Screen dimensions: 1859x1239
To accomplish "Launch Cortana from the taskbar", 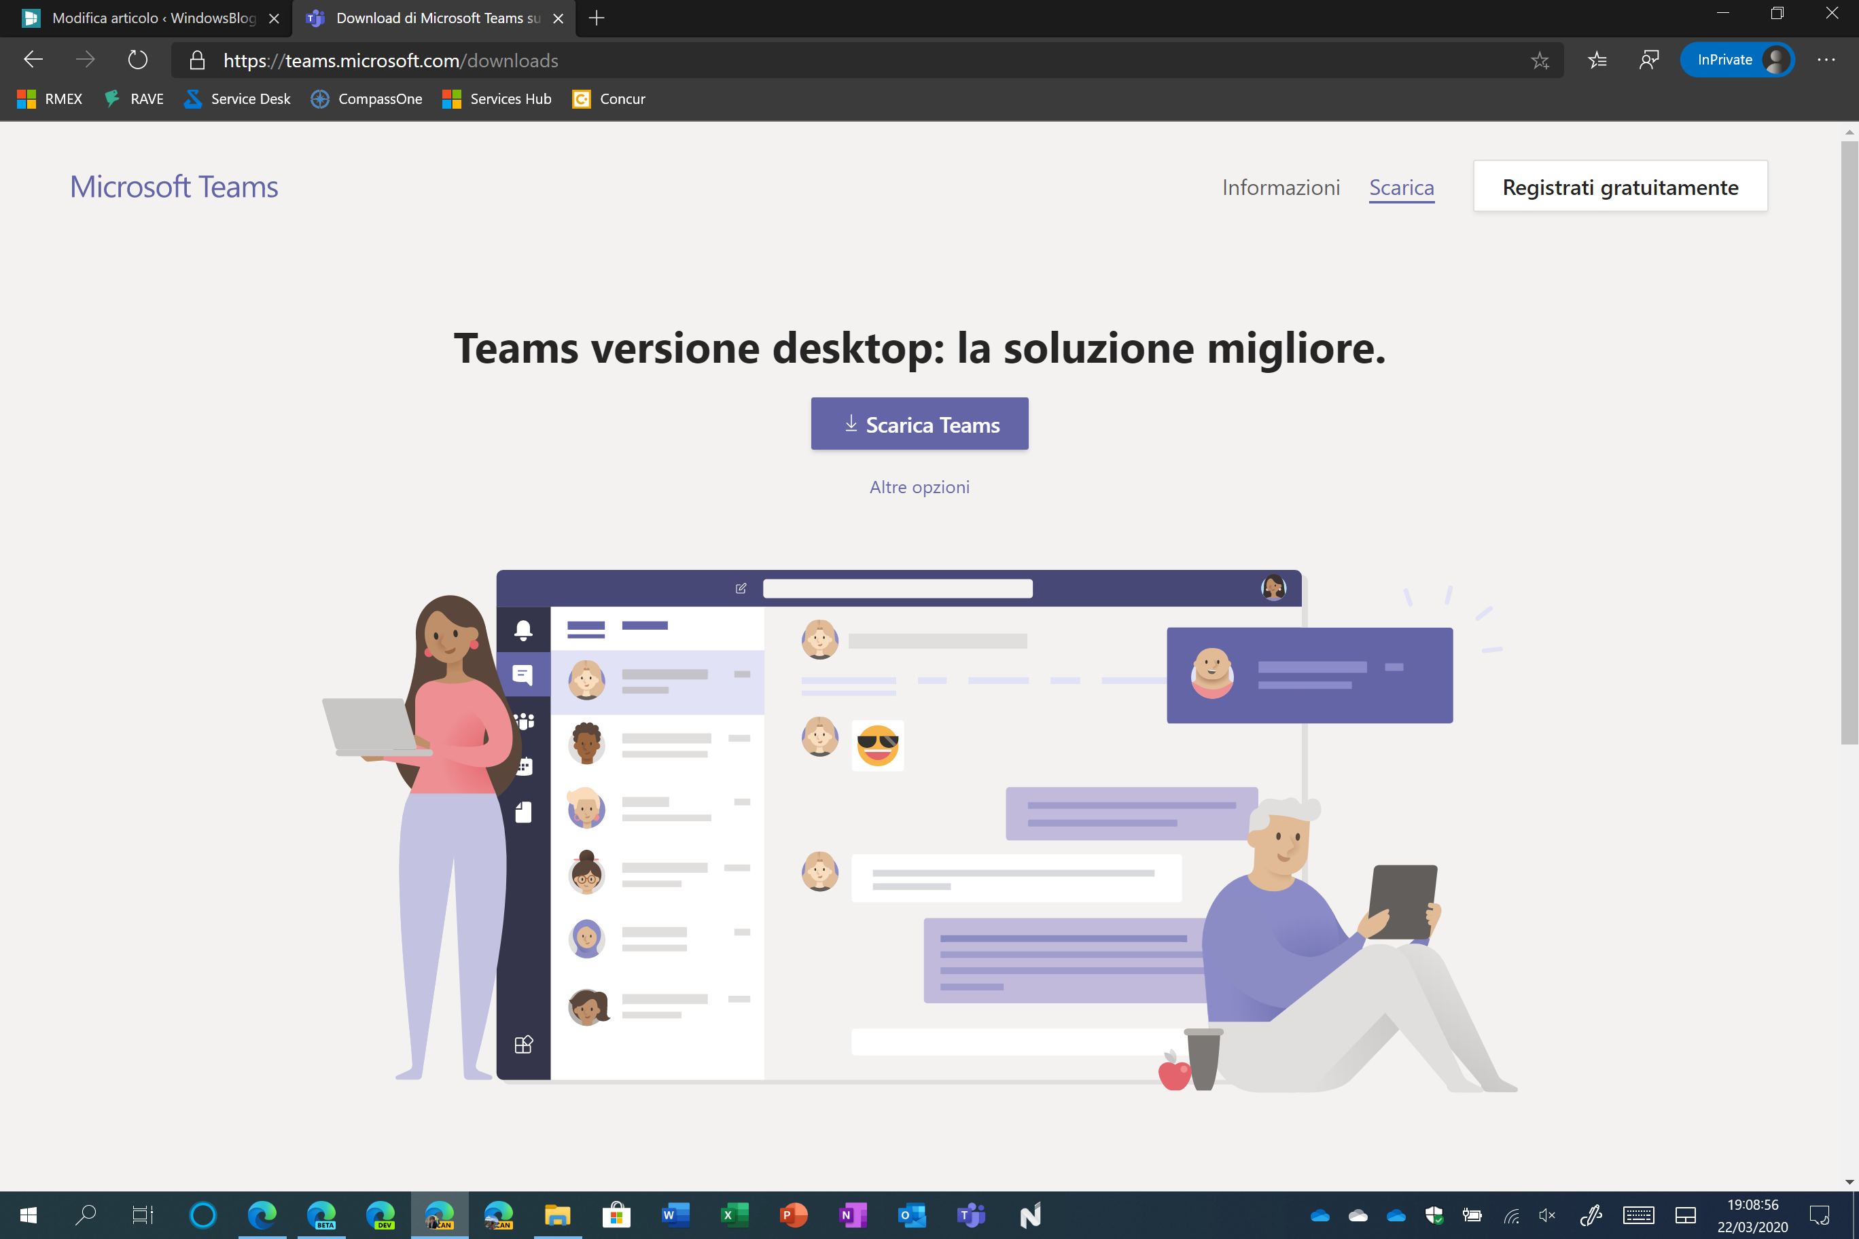I will tap(202, 1215).
